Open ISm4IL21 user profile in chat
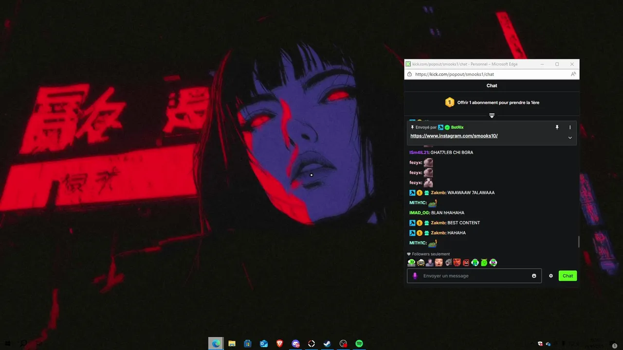This screenshot has height=350, width=623. pyautogui.click(x=419, y=153)
